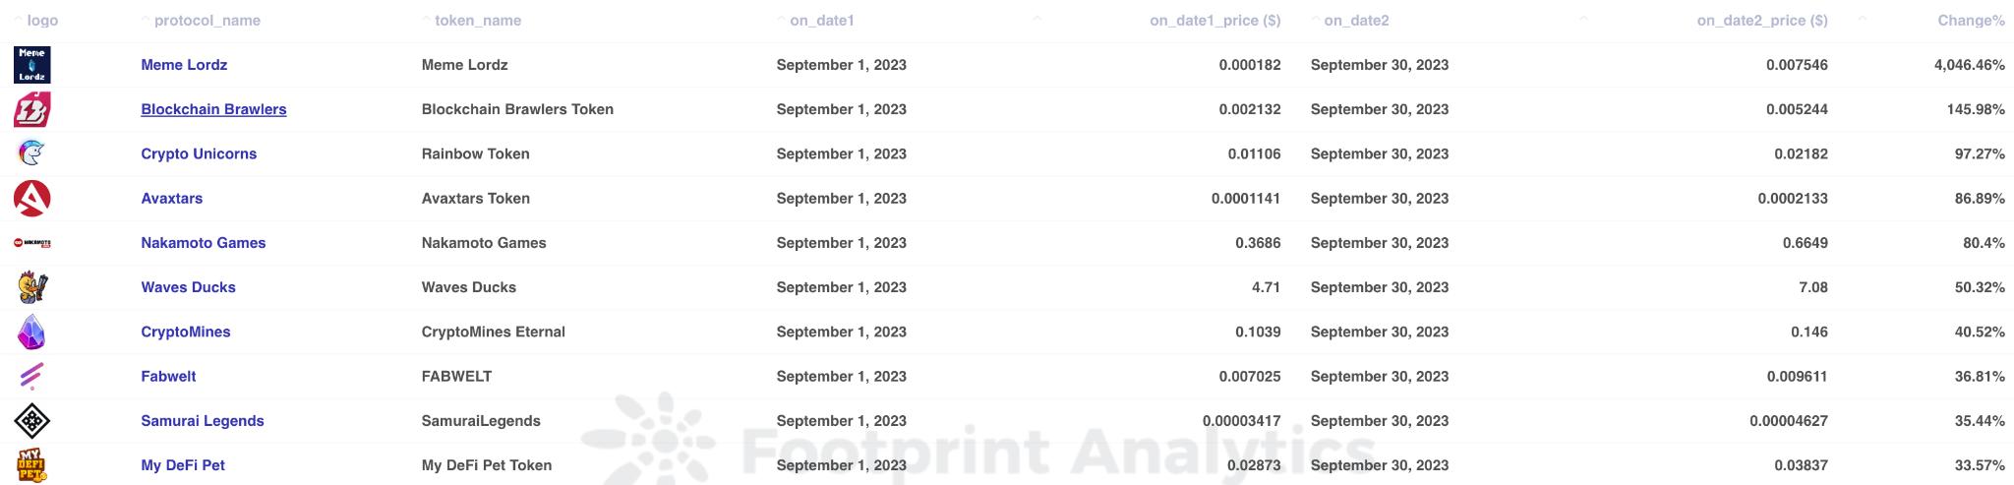Click the Fabwelt logo icon
The height and width of the screenshot is (485, 2014).
[31, 377]
